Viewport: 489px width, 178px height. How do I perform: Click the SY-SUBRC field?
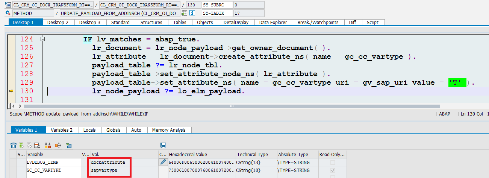point(217,5)
